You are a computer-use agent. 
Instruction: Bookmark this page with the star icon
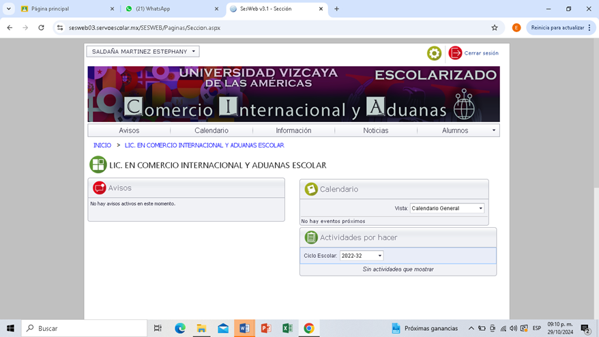[x=495, y=27]
